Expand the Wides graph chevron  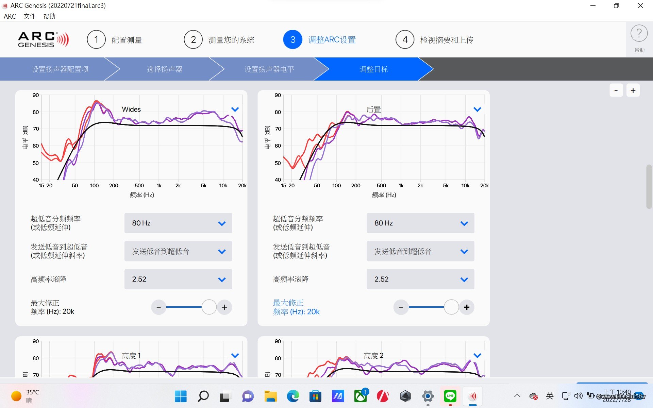tap(235, 109)
